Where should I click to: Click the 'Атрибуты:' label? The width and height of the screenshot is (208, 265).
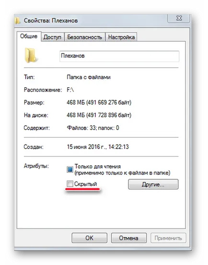pyautogui.click(x=36, y=166)
